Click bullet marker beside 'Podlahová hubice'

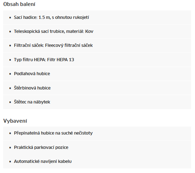coord(10,74)
